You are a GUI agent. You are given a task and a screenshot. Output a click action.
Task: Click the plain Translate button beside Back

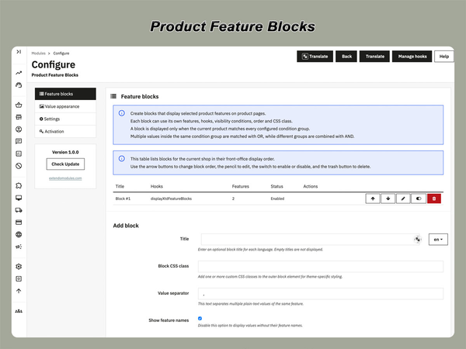coord(374,57)
